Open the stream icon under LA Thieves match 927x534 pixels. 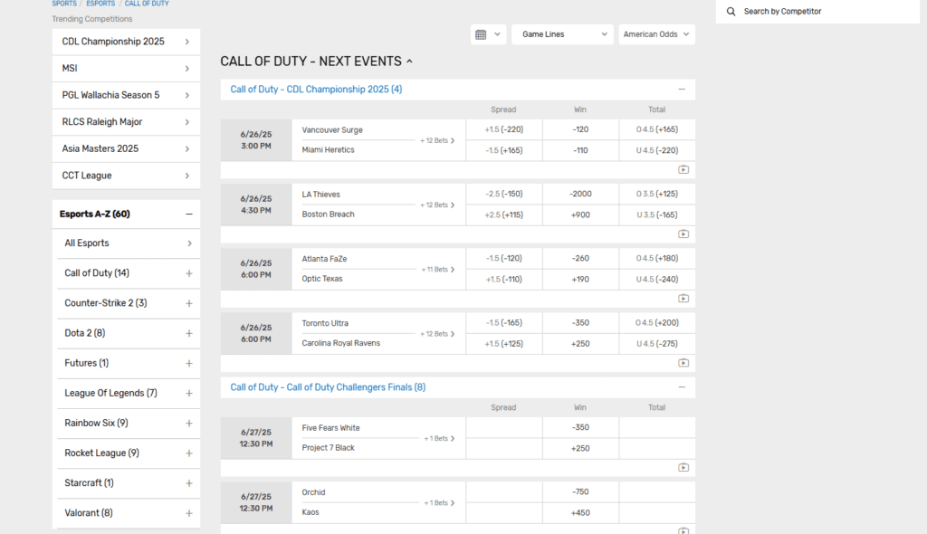684,234
